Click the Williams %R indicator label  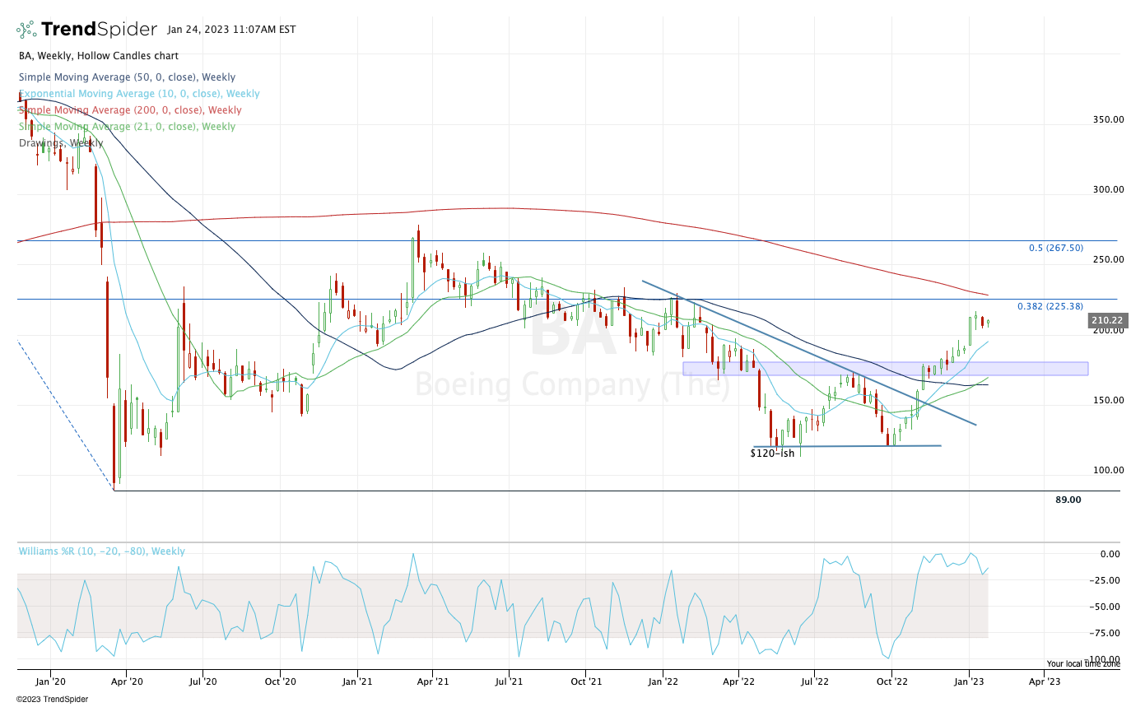coord(101,551)
